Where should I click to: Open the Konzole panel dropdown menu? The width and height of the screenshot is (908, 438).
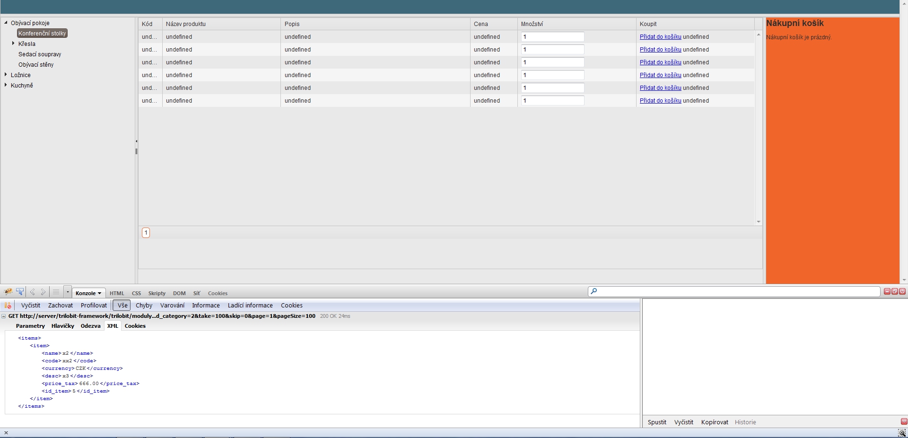click(x=88, y=293)
